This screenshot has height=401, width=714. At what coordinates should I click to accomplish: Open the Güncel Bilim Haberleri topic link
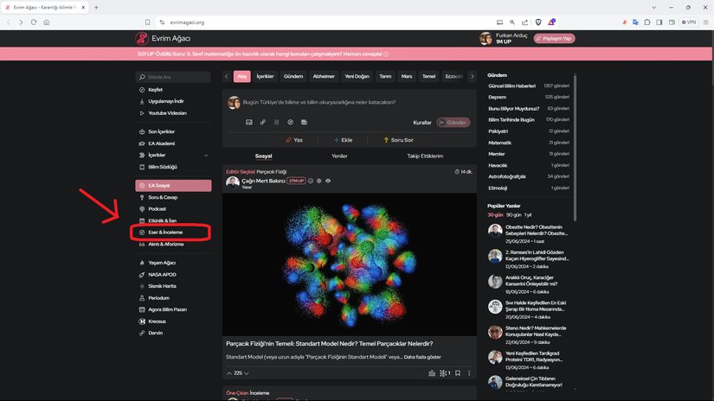(513, 86)
